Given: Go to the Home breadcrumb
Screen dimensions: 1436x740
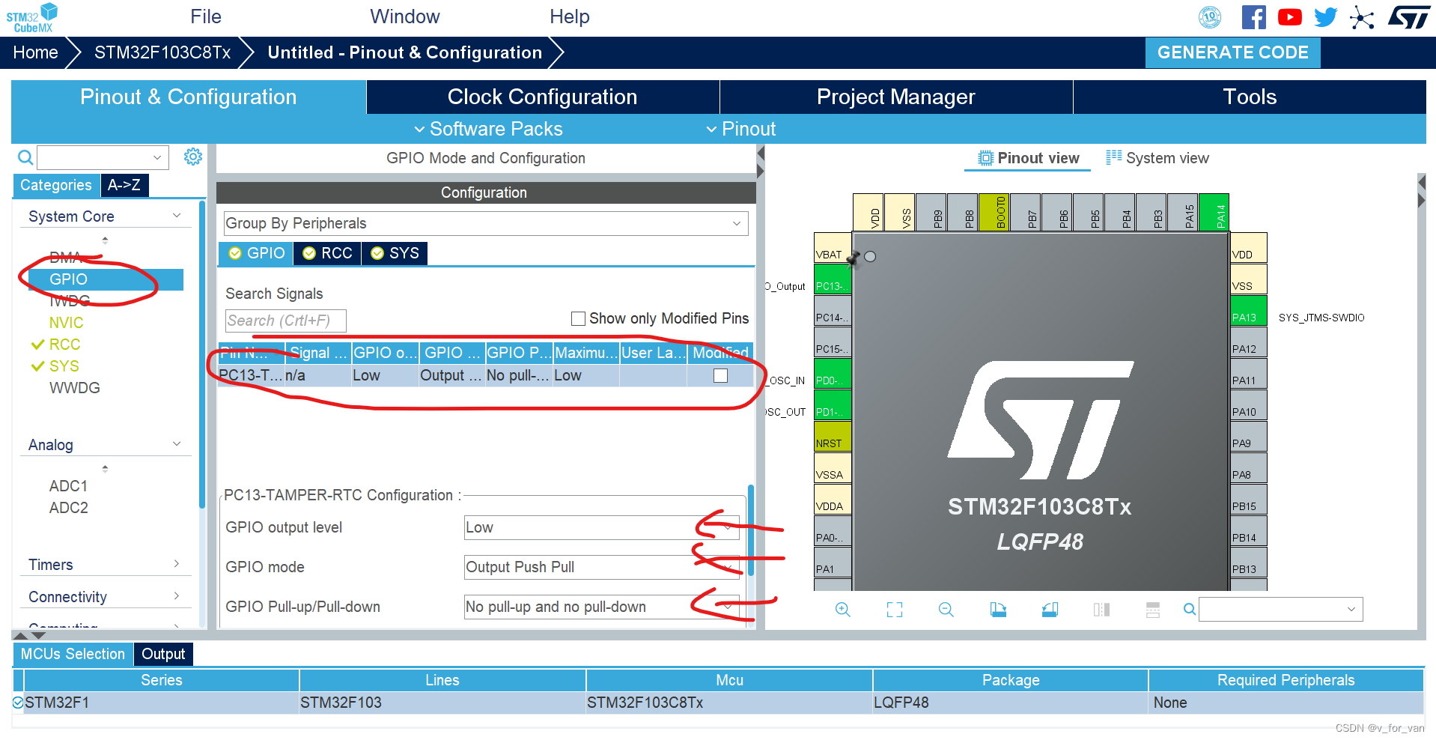Looking at the screenshot, I should coord(35,52).
